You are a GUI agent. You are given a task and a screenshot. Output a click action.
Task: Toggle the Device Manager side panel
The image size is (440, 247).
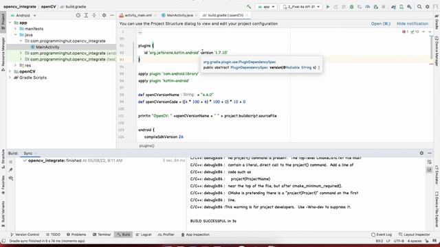(x=437, y=51)
